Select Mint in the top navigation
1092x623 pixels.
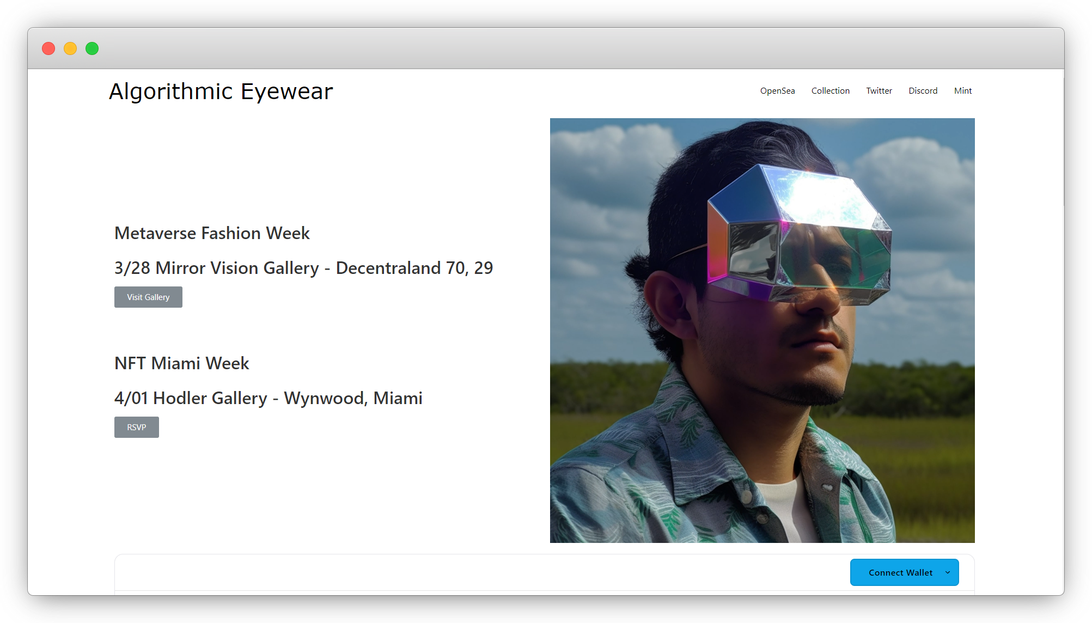click(x=962, y=91)
